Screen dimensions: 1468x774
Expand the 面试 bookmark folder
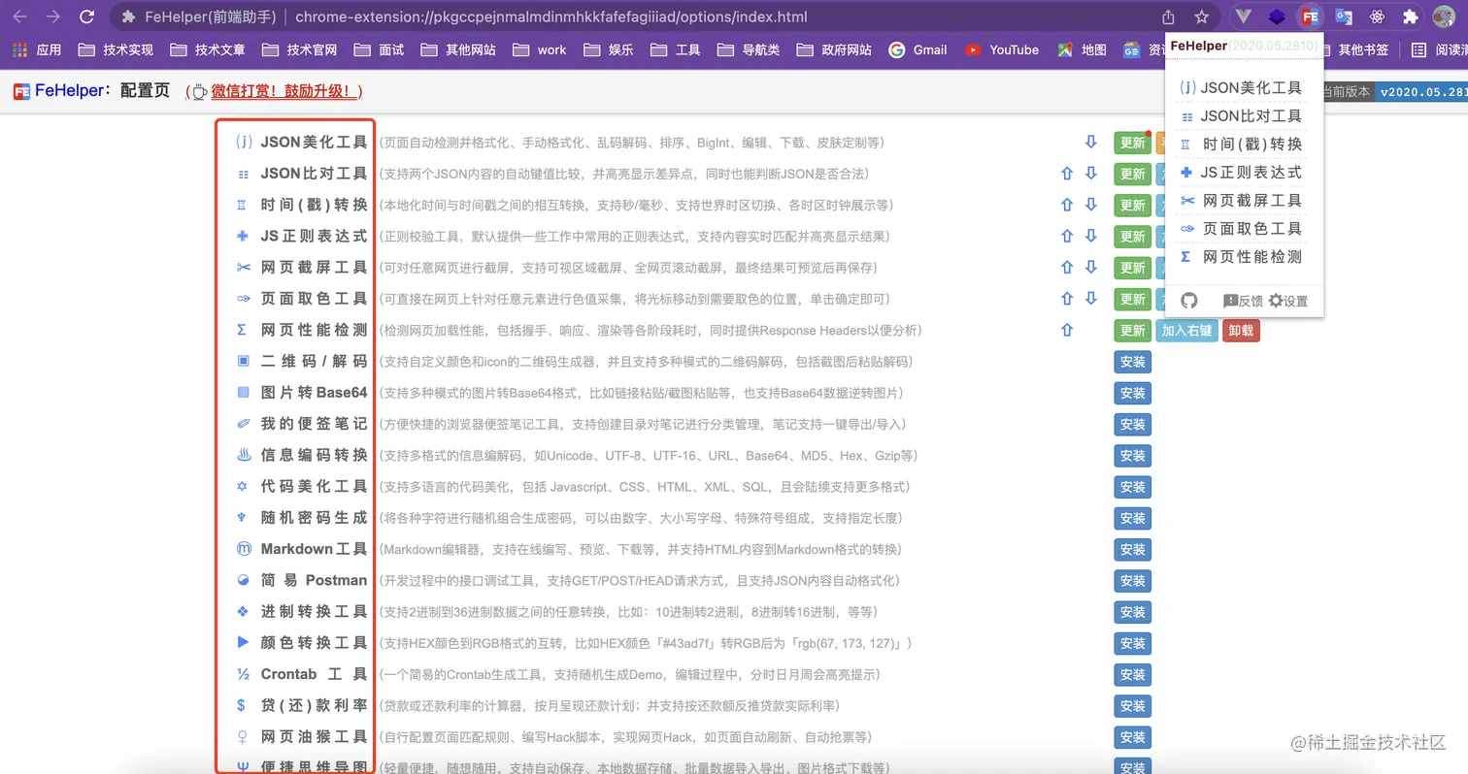[379, 49]
